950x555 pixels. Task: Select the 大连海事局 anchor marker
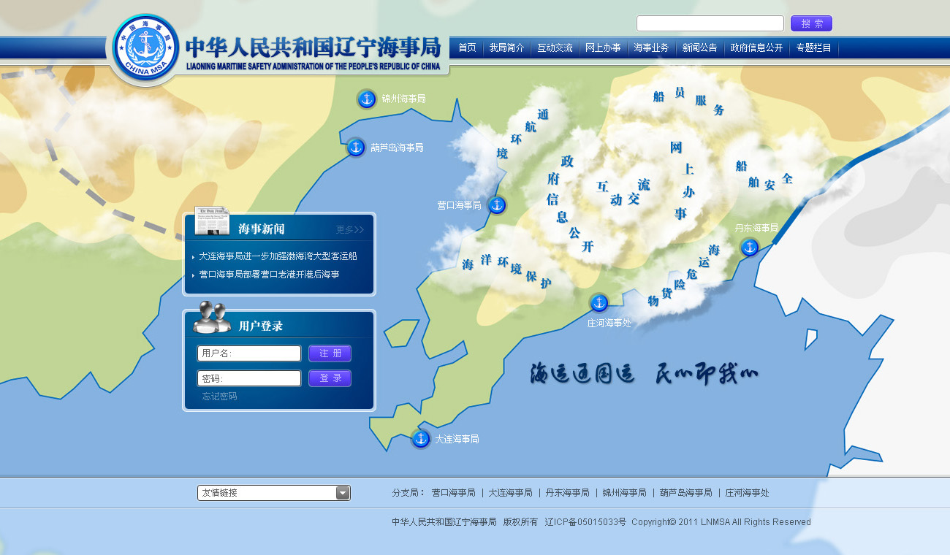tap(420, 438)
